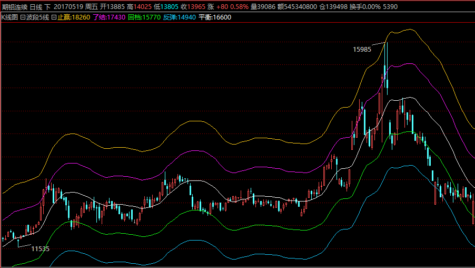Click the 换手0.00% turnover rate
475x268 pixels.
coord(365,7)
